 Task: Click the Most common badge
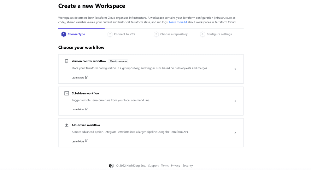(118, 61)
